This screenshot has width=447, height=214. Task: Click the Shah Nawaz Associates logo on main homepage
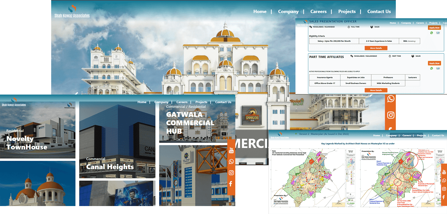coord(72,11)
